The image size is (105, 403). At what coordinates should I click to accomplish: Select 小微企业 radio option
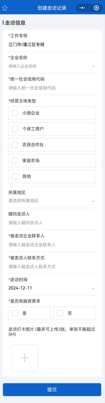coord(52,113)
